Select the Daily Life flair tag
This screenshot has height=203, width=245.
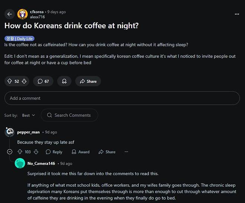[20, 38]
